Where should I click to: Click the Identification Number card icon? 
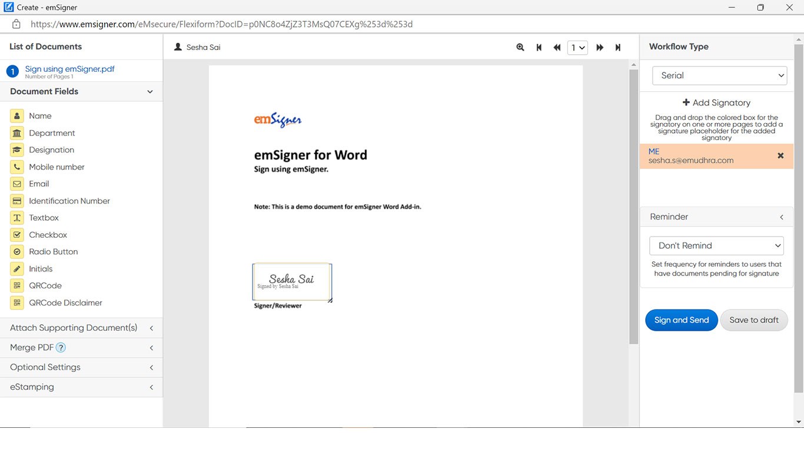17,201
